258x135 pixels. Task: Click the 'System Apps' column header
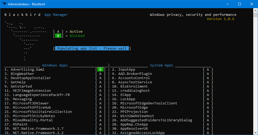(x=161, y=65)
